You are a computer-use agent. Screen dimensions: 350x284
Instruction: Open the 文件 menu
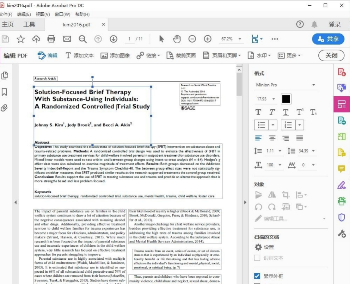[x=6, y=14]
